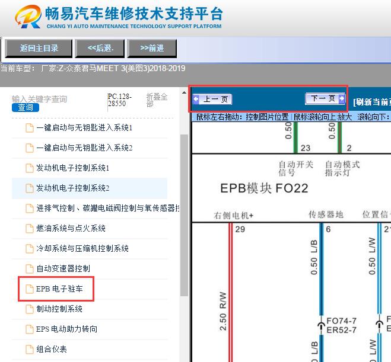Click file icon beside 自动变速器控制

pyautogui.click(x=30, y=269)
